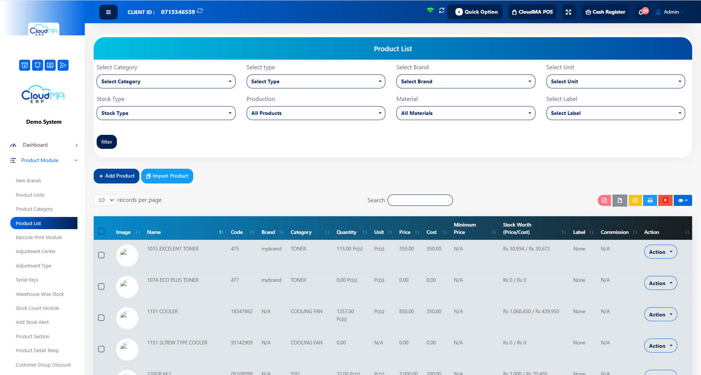The height and width of the screenshot is (375, 701).
Task: Export table as PDF icon
Action: coord(604,200)
